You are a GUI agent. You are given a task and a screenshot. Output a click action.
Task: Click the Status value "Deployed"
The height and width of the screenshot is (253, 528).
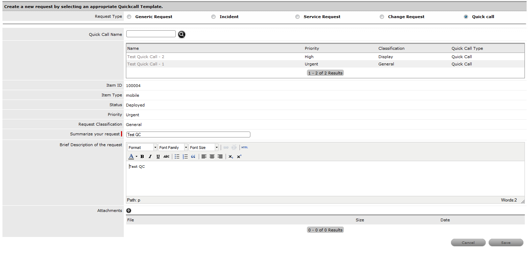pyautogui.click(x=135, y=105)
